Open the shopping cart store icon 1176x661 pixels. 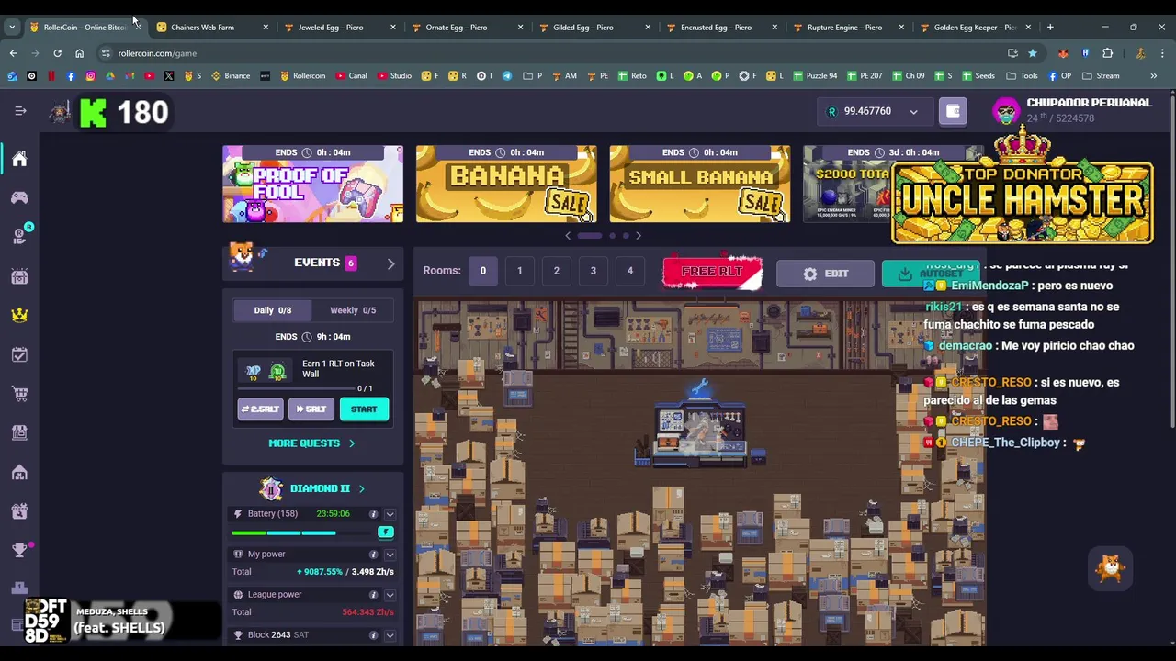19,394
